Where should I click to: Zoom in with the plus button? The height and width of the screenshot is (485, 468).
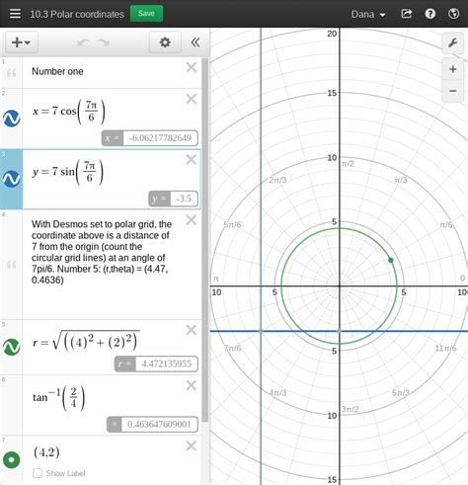click(453, 69)
